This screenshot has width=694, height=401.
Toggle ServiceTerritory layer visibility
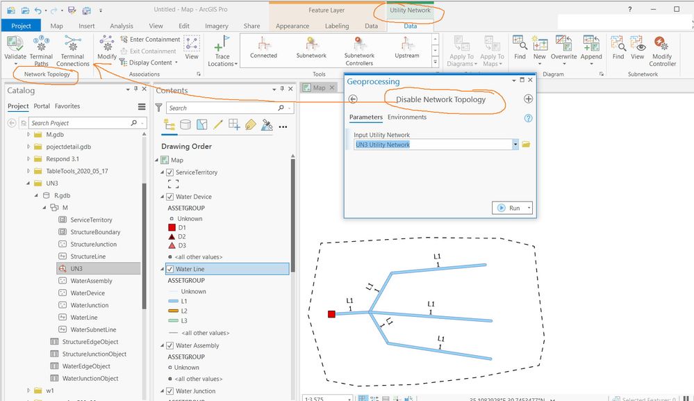pos(170,172)
